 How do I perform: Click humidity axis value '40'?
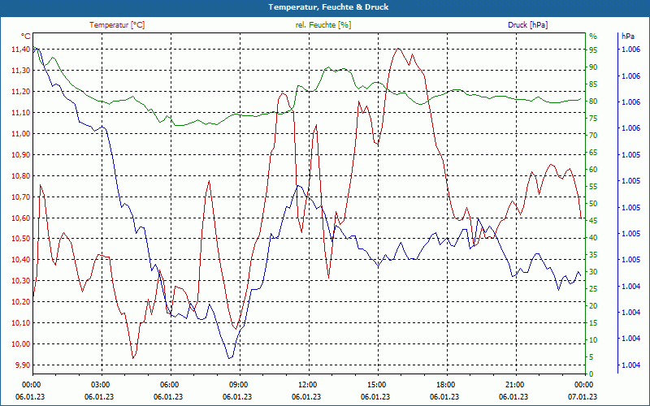point(593,238)
